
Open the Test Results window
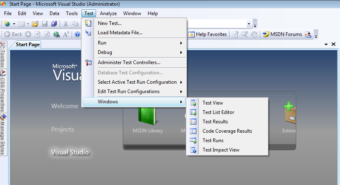coord(227,122)
